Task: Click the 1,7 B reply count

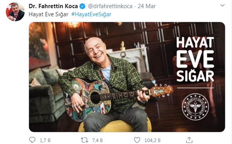Action: pos(45,140)
